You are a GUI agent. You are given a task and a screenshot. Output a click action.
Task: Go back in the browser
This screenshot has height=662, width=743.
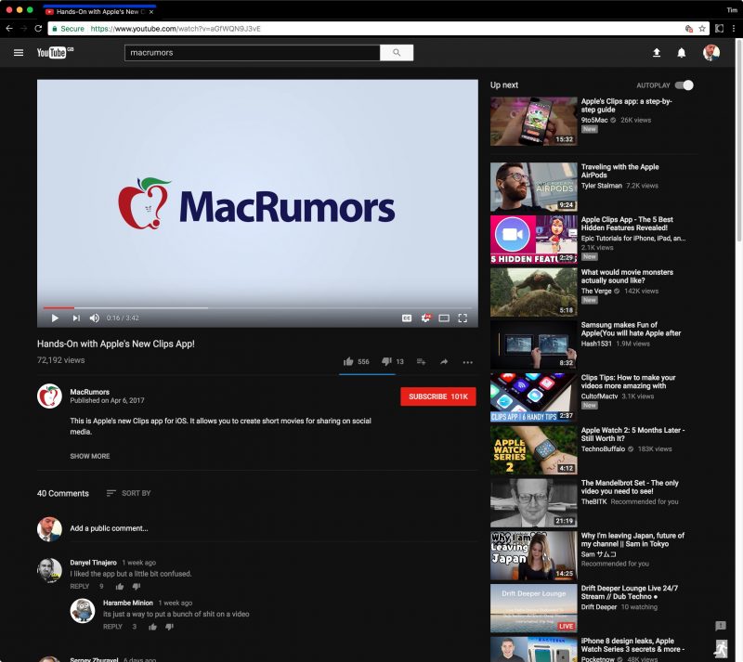tap(9, 29)
